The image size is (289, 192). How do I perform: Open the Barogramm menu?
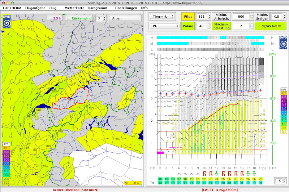coord(98,8)
